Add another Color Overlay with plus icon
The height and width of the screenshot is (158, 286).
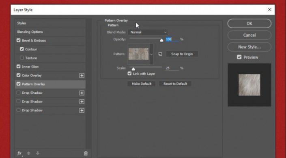coord(82,76)
